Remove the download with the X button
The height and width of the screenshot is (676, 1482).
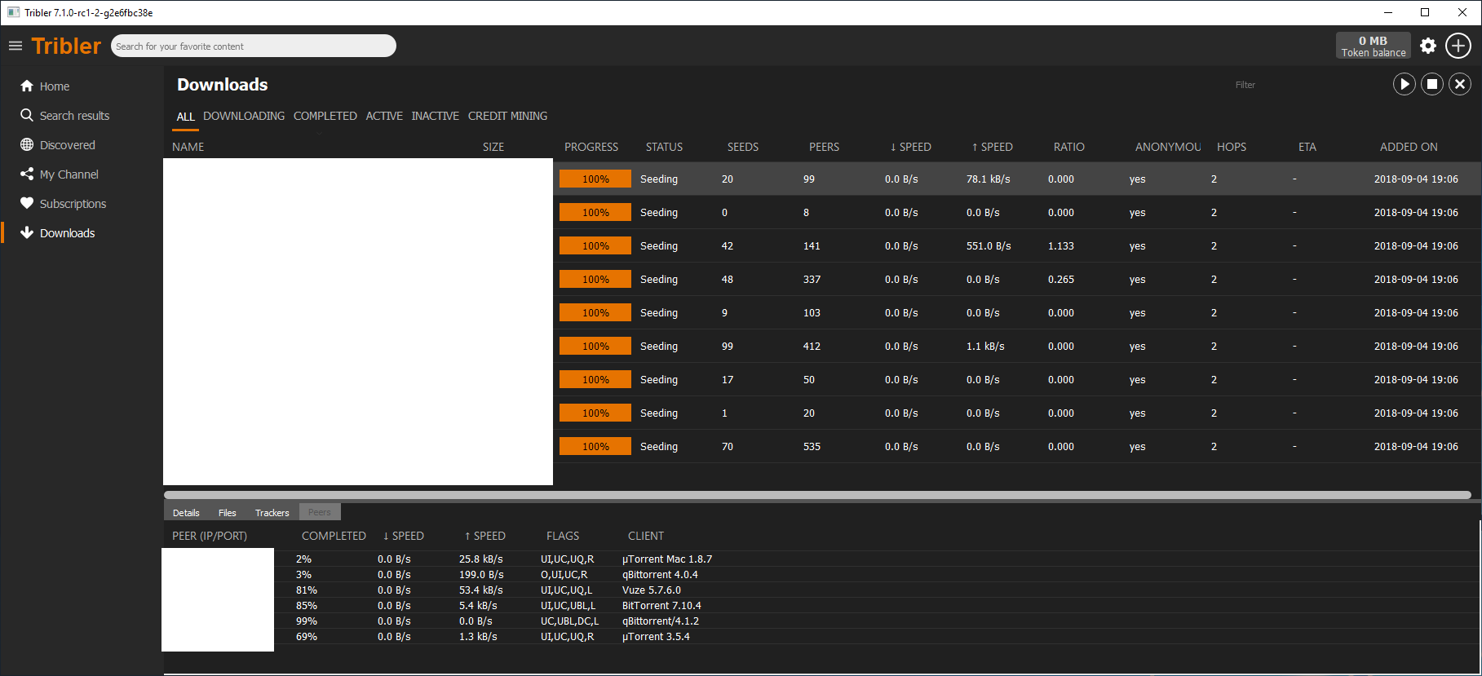click(1460, 84)
